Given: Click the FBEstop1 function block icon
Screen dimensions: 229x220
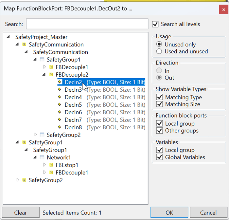Looking at the screenshot, I should coord(51,165).
